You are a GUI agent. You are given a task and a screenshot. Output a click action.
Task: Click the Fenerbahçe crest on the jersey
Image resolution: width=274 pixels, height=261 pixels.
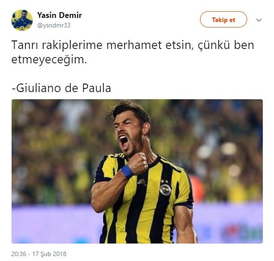(x=165, y=190)
